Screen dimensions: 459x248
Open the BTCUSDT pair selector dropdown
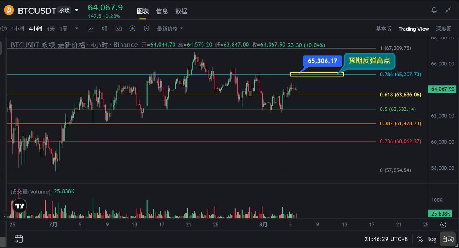coord(76,11)
